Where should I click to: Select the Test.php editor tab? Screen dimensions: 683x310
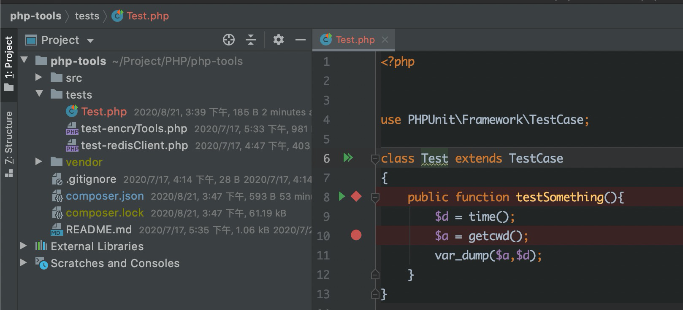[355, 40]
